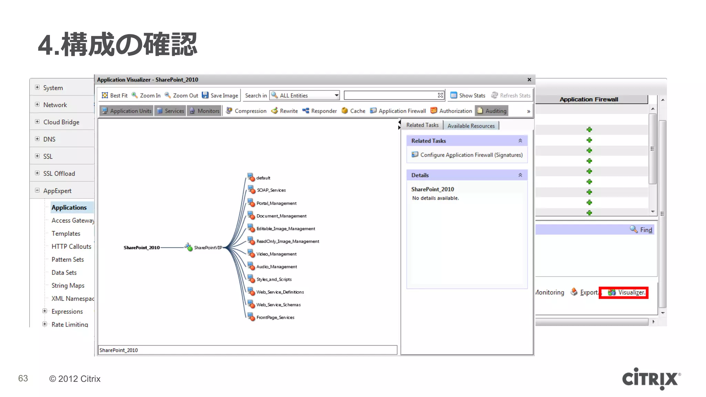Toggle the Monitors filter button

point(204,111)
